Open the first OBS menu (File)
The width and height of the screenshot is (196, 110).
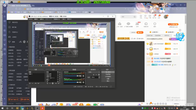click(x=31, y=19)
